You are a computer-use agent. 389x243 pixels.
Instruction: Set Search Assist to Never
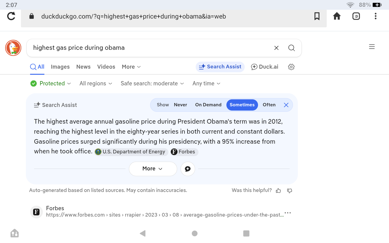180,105
